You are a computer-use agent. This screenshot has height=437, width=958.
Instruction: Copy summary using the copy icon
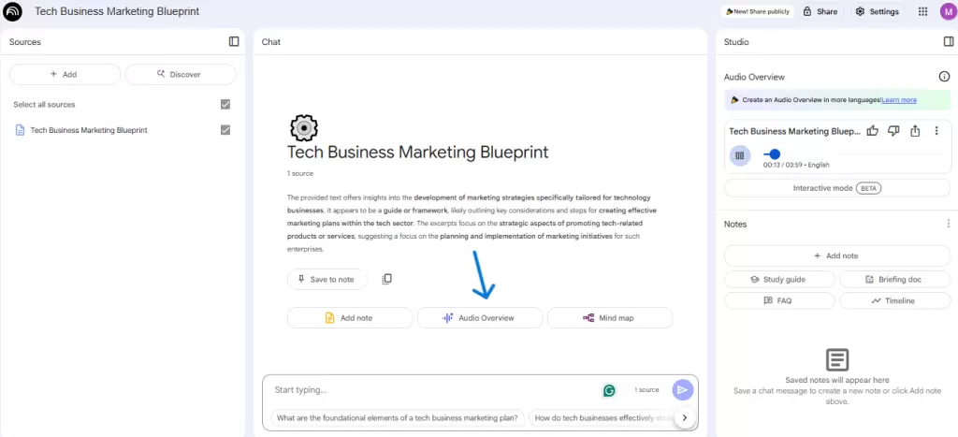tap(386, 279)
